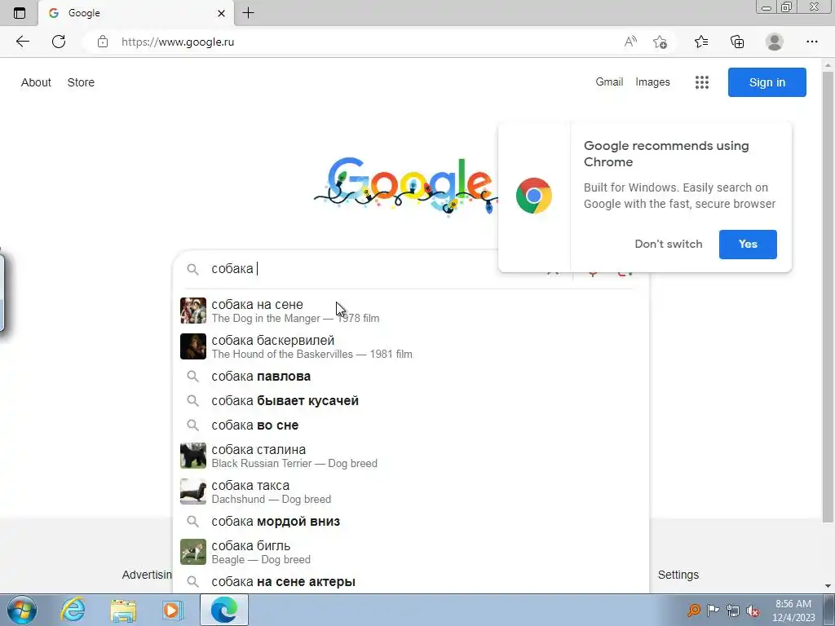
Task: Open the About link
Action: pyautogui.click(x=36, y=82)
